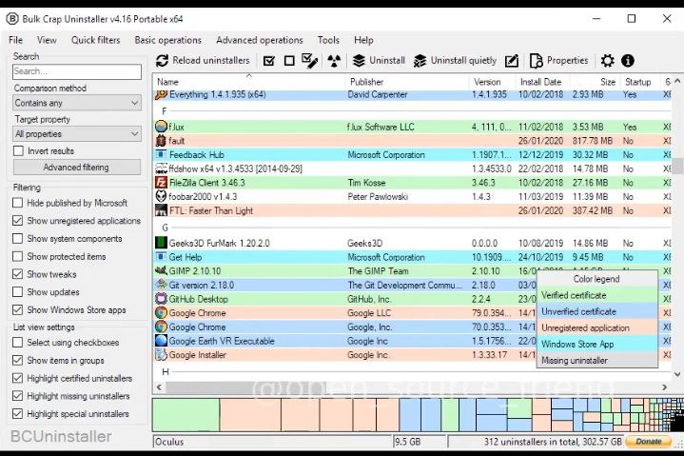Screen dimensions: 684x456
Task: Click the f.lux app icon
Action: tap(161, 127)
